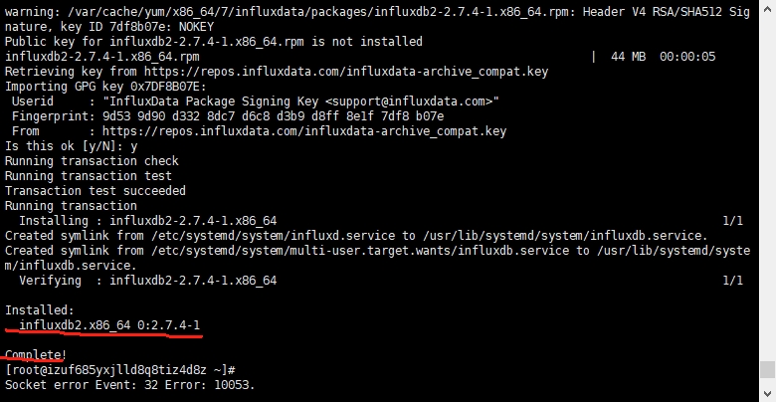The image size is (776, 402).
Task: Select the Socket error Event: 32 line
Action: pyautogui.click(x=129, y=385)
